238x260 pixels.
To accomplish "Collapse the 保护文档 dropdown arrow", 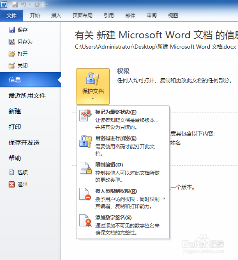I will pos(93,99).
